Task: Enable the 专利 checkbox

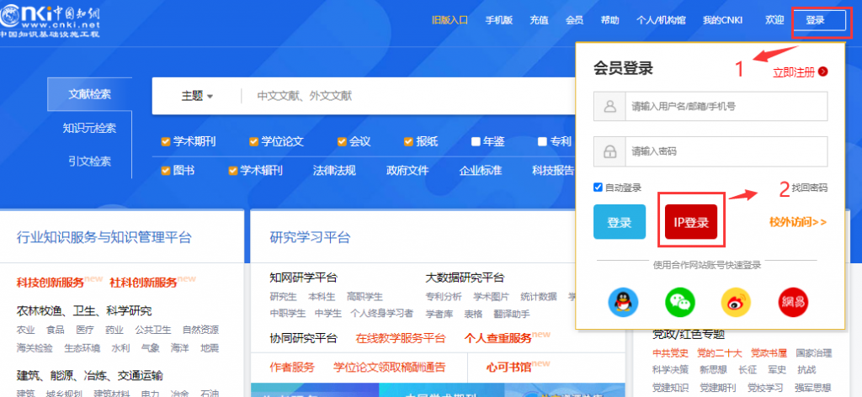Action: point(543,141)
